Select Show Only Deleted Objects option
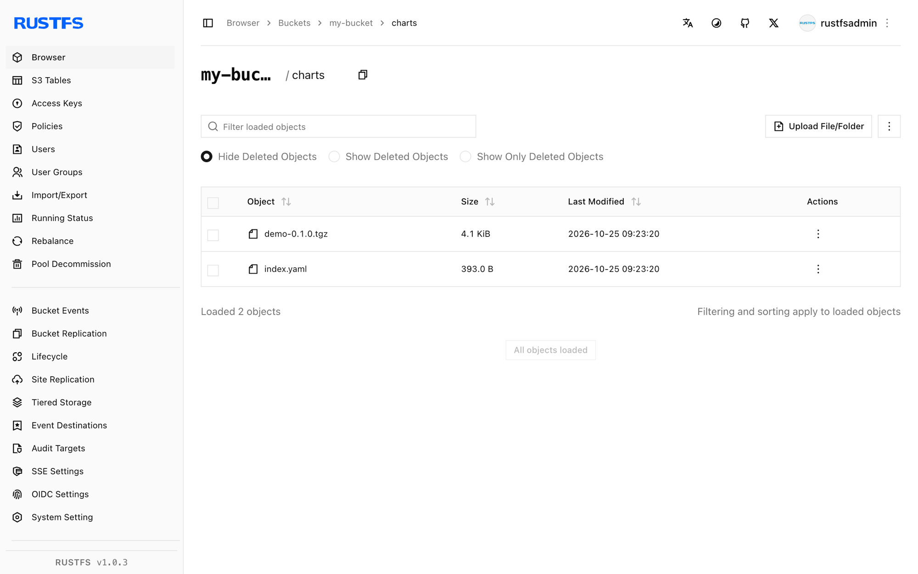The height and width of the screenshot is (574, 918). click(465, 157)
